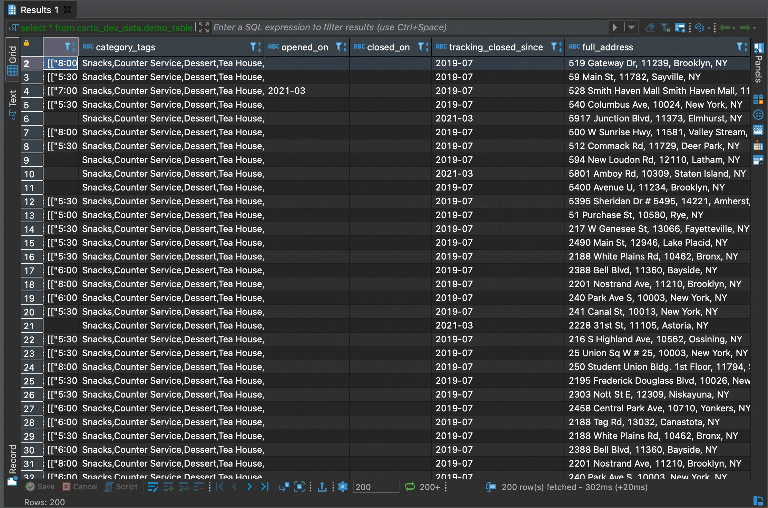Click the add new row icon
768x508 pixels.
pos(168,487)
